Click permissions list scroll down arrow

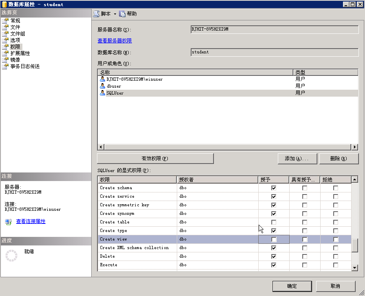tap(354, 268)
